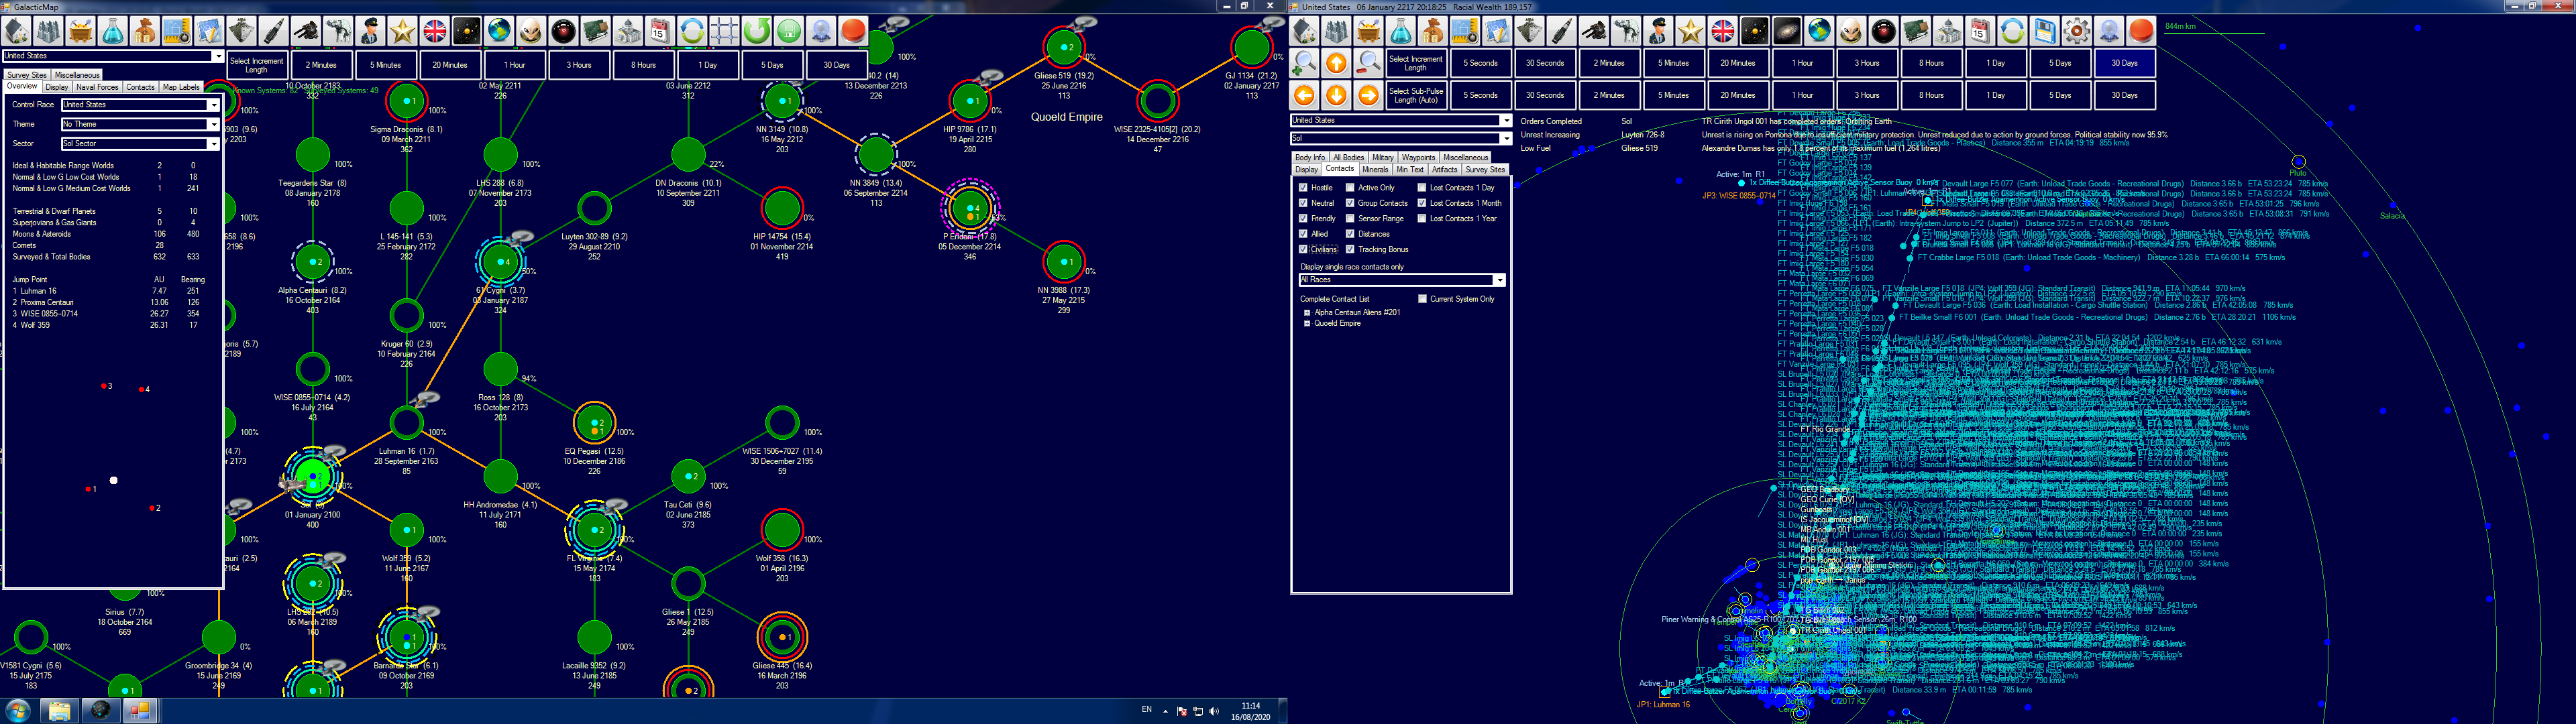Expand the Quoeld Empire contact tree node
This screenshot has height=724, width=2576.
1307,323
